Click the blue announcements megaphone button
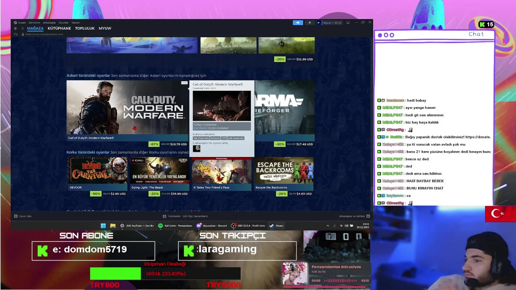This screenshot has width=516, height=290. (x=298, y=23)
